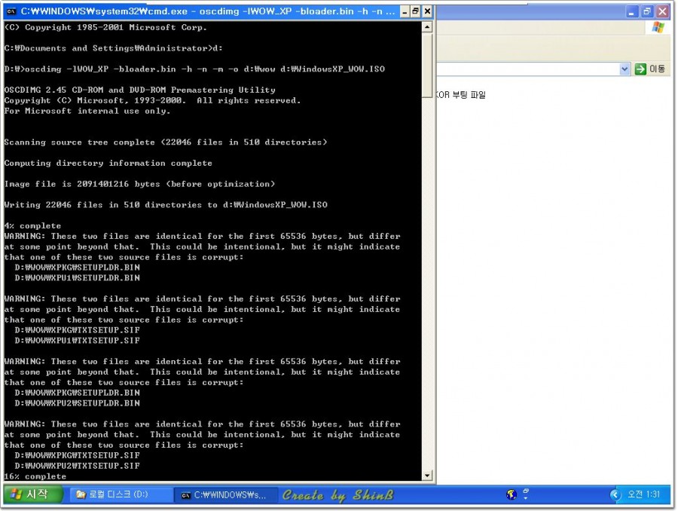Image resolution: width=678 pixels, height=511 pixels.
Task: Click the 'Writing 22046 files' line in cmd
Action: 166,205
